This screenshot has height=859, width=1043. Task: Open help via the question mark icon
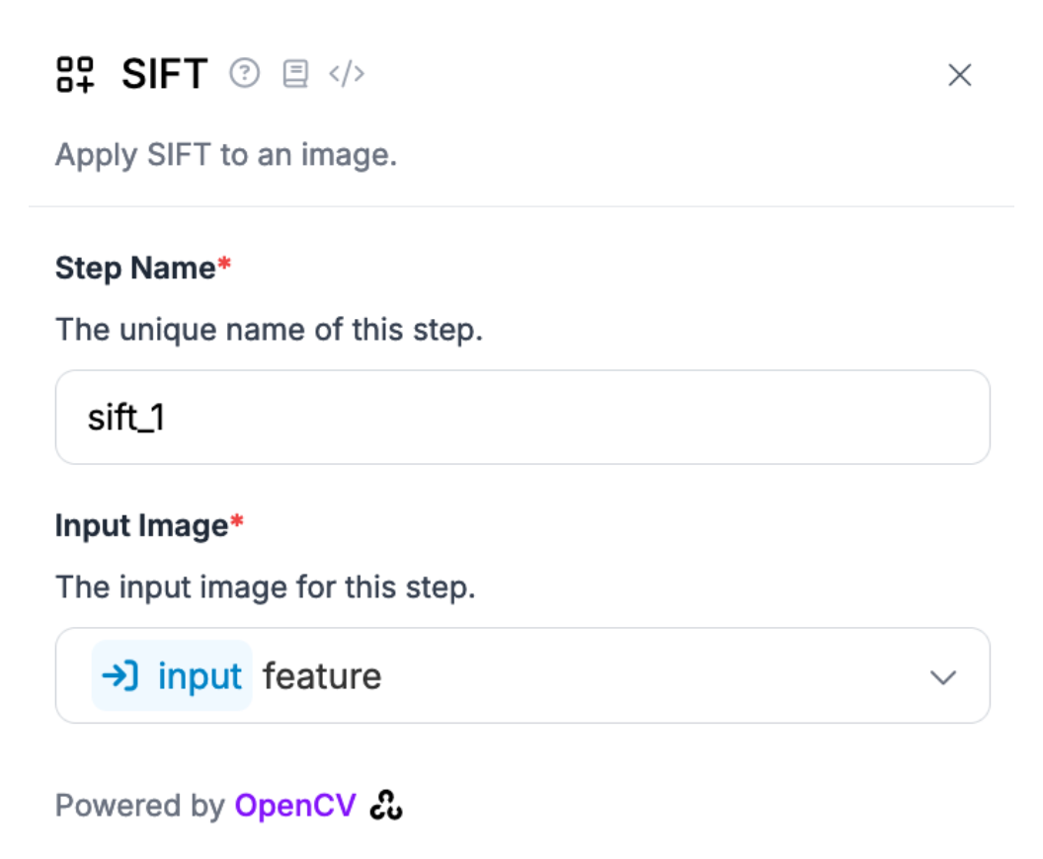[245, 73]
